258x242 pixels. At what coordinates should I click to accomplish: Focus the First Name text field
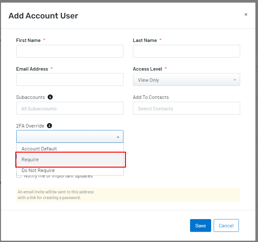click(x=70, y=51)
